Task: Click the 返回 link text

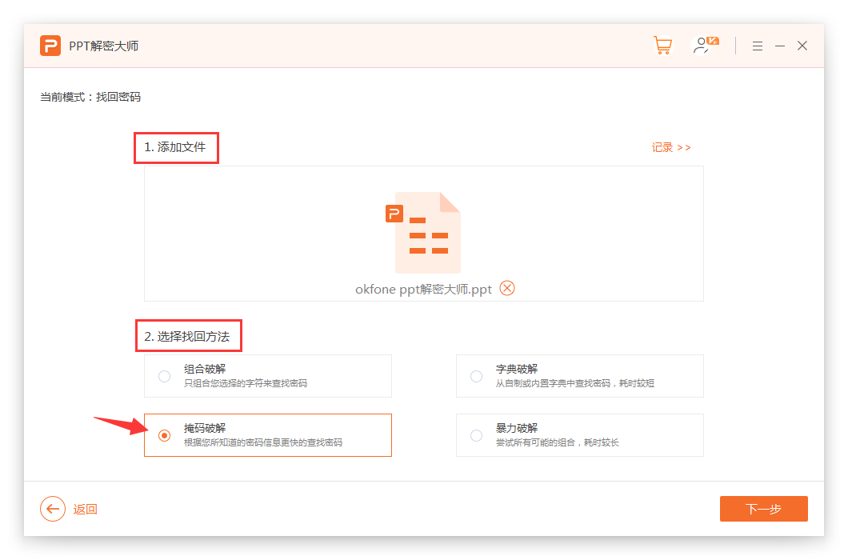Action: coord(86,509)
